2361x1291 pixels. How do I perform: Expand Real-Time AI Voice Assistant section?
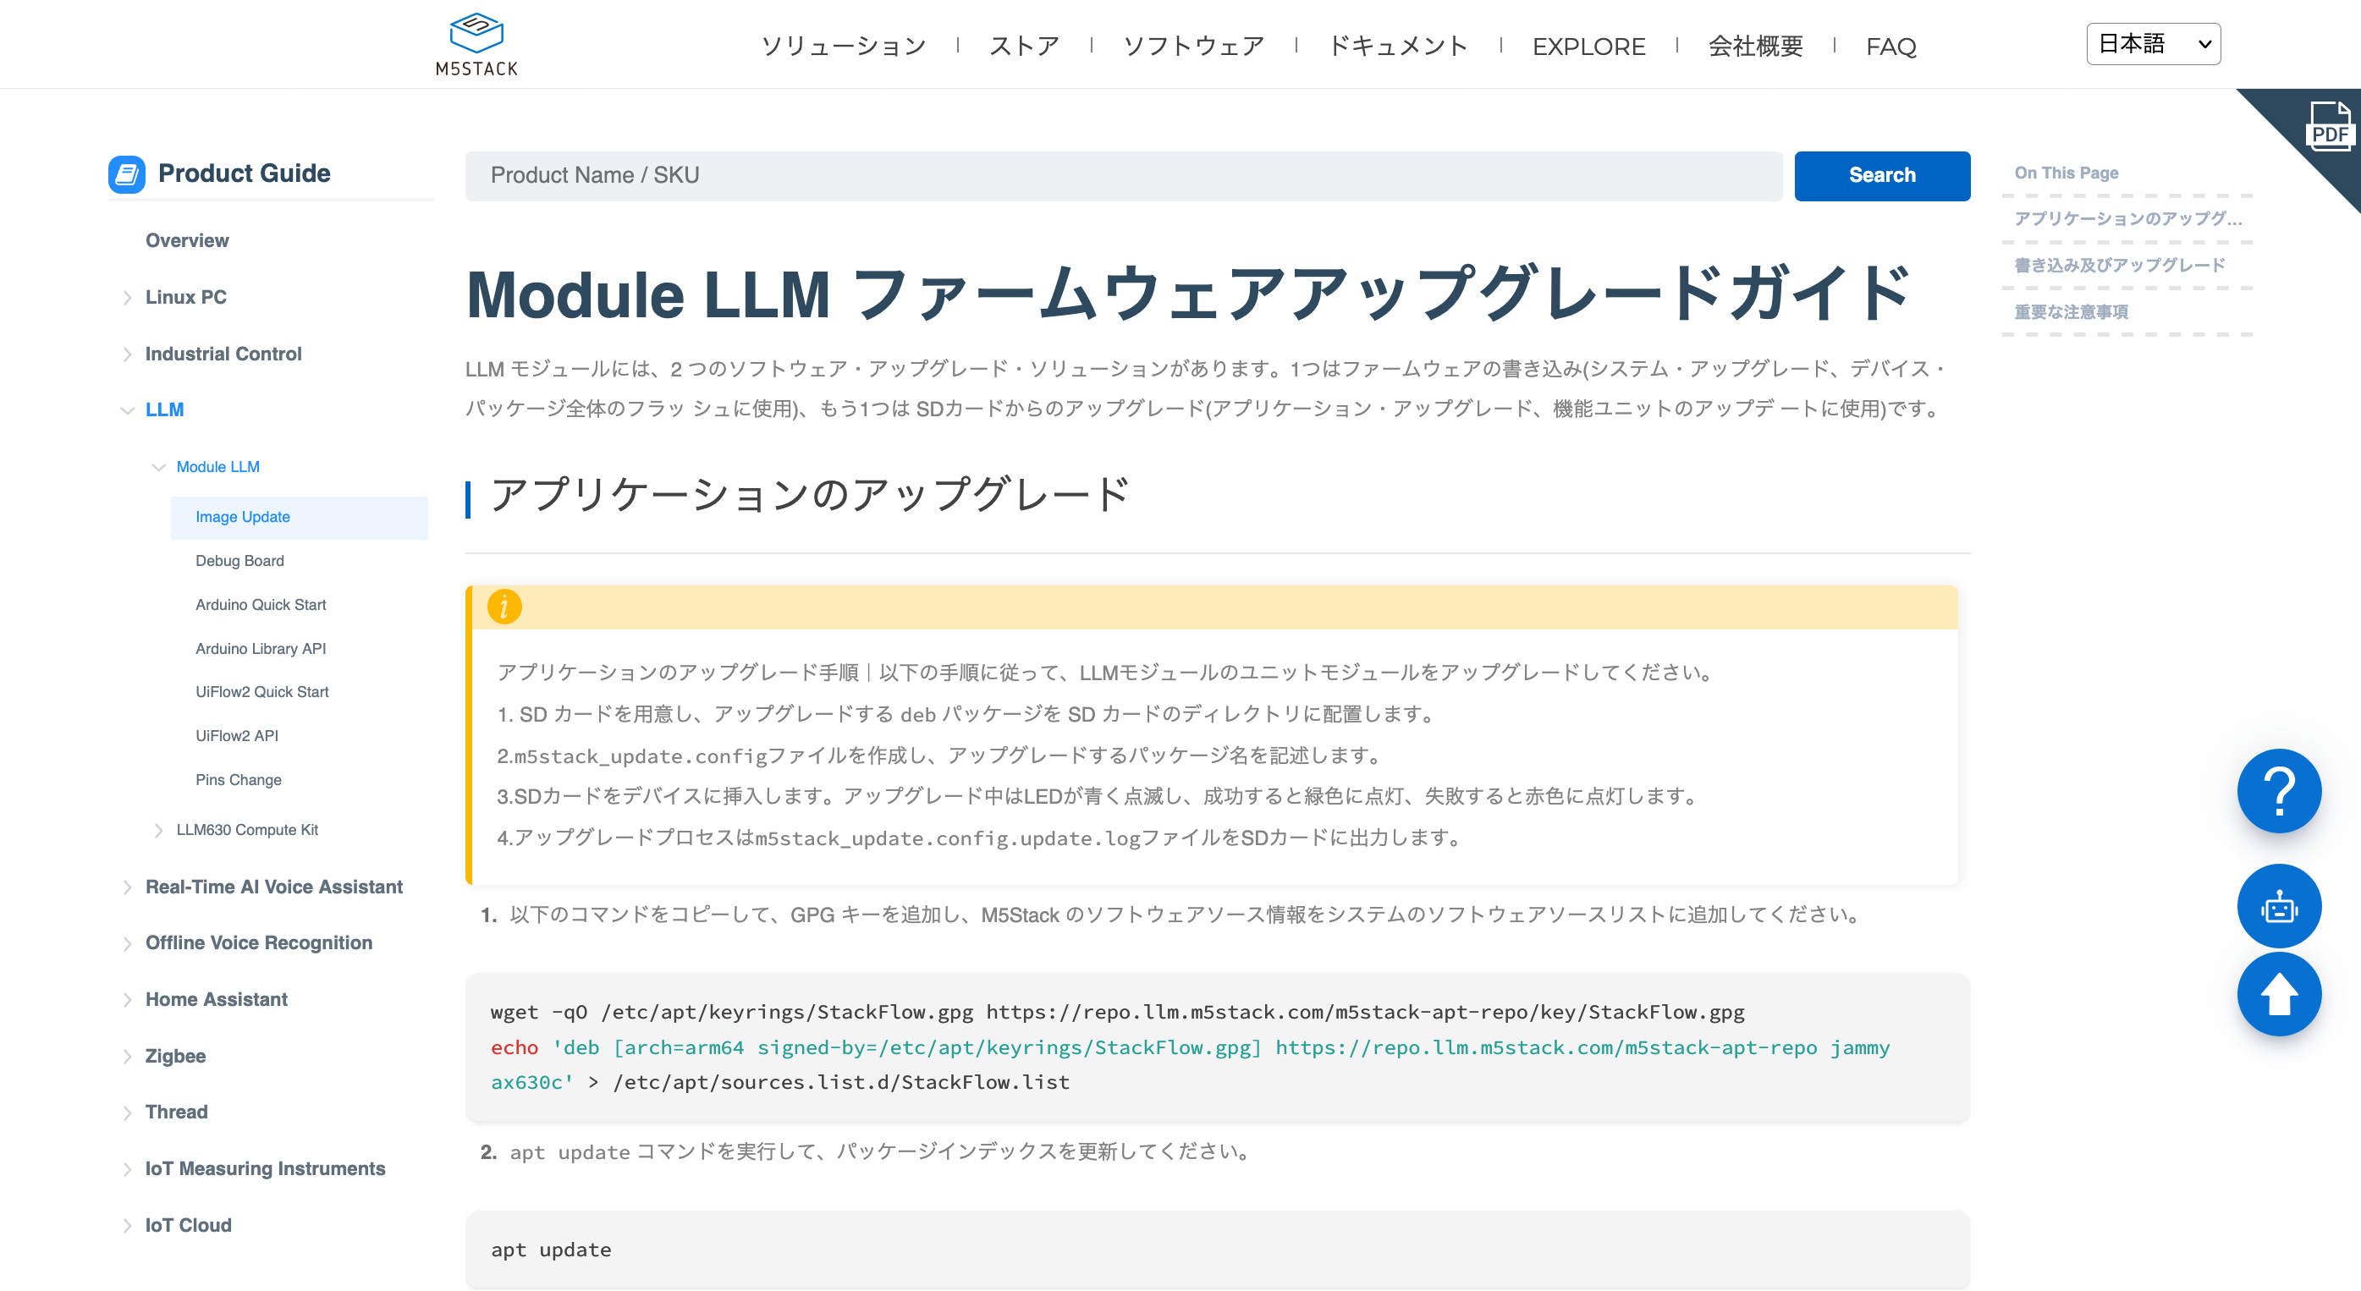click(126, 887)
